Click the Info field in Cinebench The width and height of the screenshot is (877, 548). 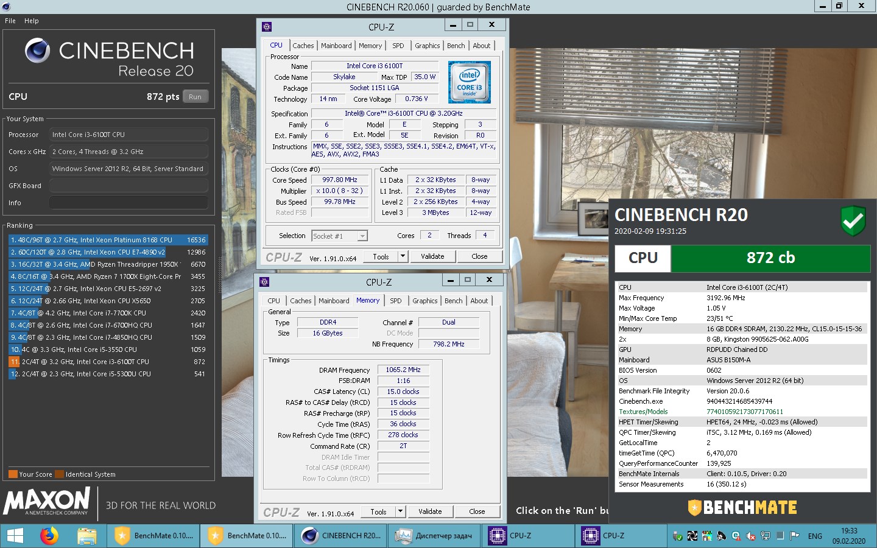click(x=129, y=203)
